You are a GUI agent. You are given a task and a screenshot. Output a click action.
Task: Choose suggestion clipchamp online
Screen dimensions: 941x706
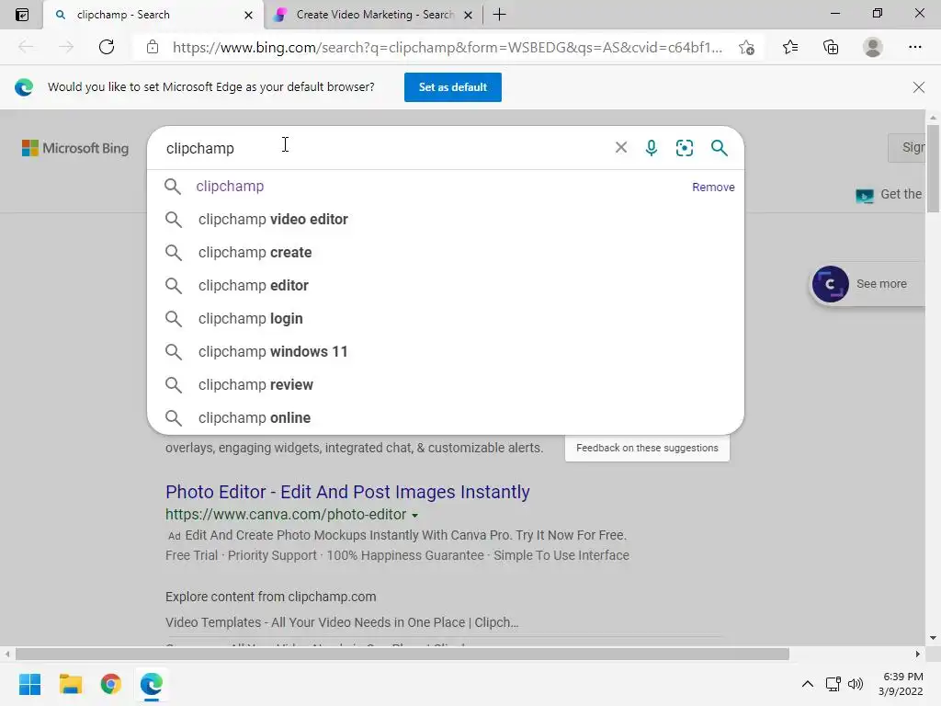pos(446,417)
